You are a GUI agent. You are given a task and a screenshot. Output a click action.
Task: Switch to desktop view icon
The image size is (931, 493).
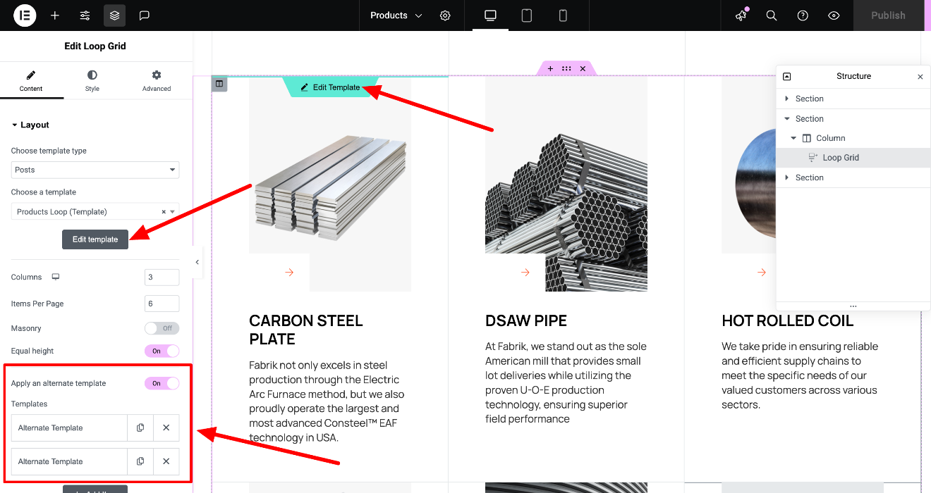(x=490, y=15)
